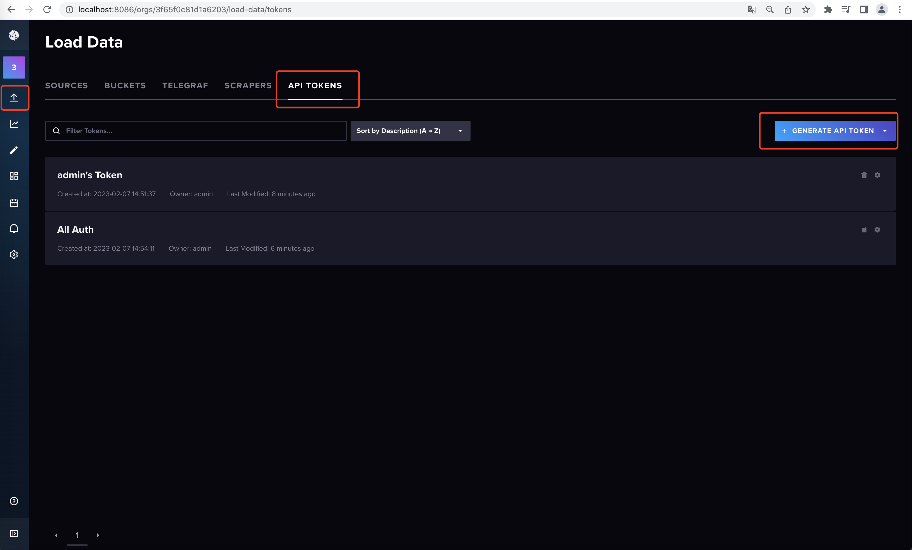Delete admin's Token using trash icon
Viewport: 912px width, 550px height.
pyautogui.click(x=864, y=175)
